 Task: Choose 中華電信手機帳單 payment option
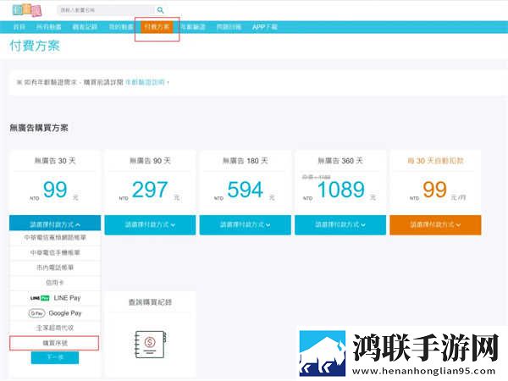(x=55, y=252)
